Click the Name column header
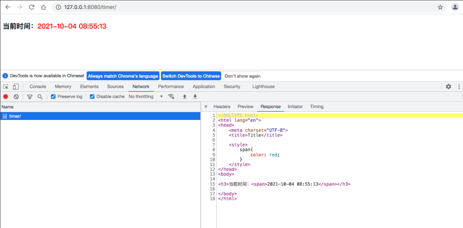This screenshot has width=463, height=228. (x=100, y=107)
